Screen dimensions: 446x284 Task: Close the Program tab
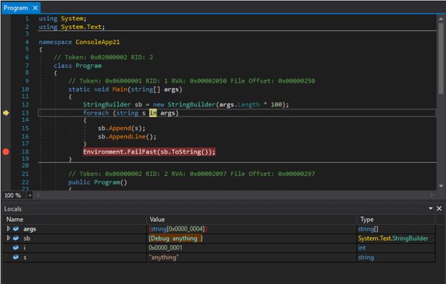tap(35, 8)
